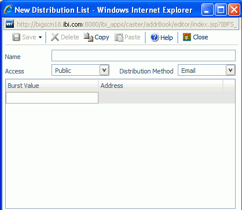Click the Copy icon in toolbar
The image size is (242, 210).
tap(89, 37)
